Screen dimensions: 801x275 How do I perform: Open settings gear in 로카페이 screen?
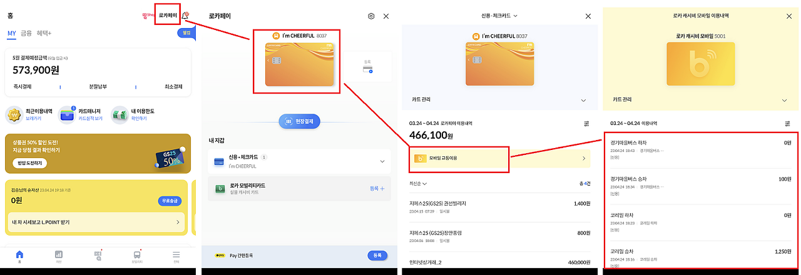click(x=371, y=16)
